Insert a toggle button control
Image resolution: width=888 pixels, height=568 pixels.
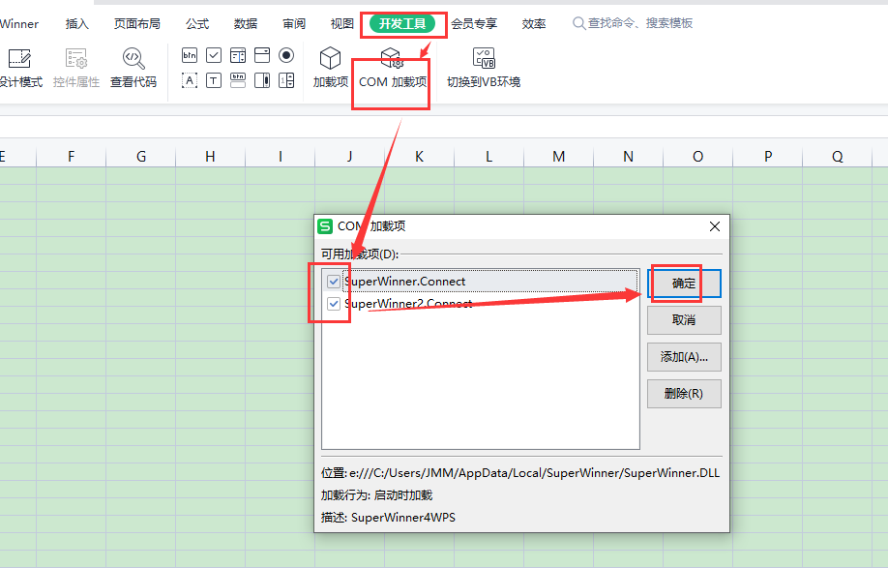pyautogui.click(x=238, y=80)
